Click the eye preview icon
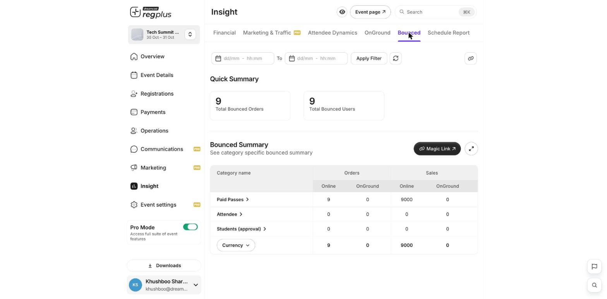 pos(342,12)
